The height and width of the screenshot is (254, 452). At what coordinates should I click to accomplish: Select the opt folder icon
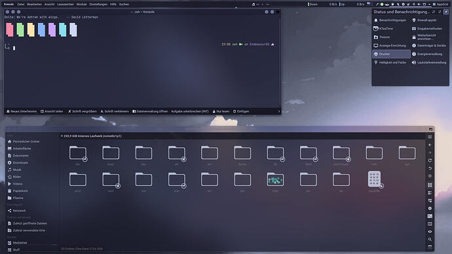coord(407,153)
